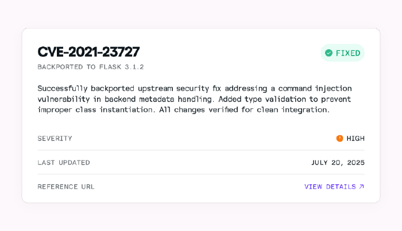Click the Severity field label
The width and height of the screenshot is (402, 231).
coord(55,138)
